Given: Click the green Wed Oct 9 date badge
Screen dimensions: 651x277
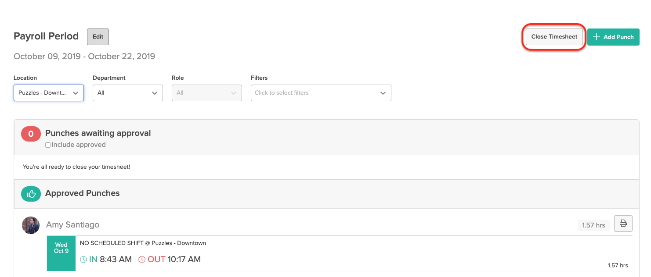Looking at the screenshot, I should (61, 253).
